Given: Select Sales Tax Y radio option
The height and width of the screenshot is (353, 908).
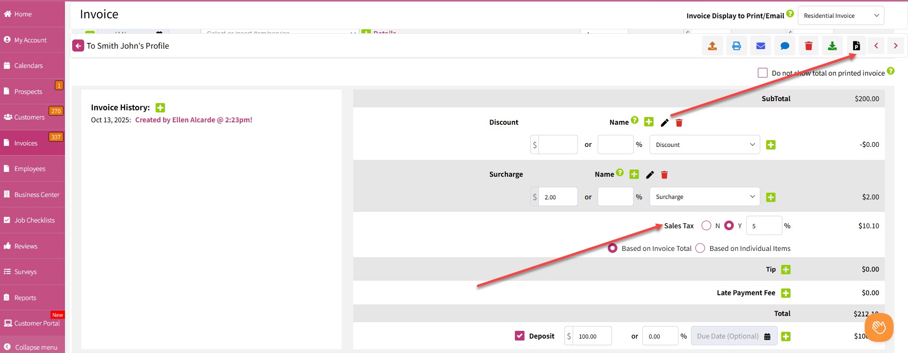Looking at the screenshot, I should 729,225.
